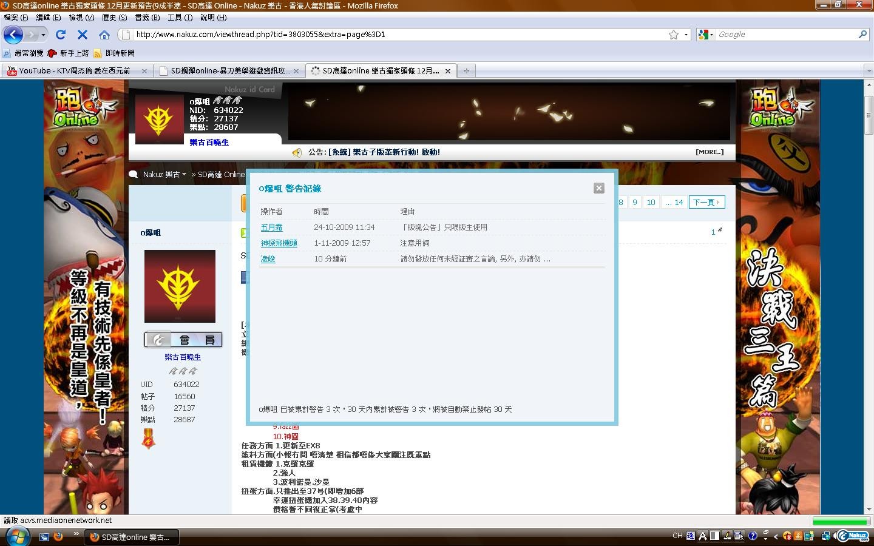This screenshot has width=874, height=546.
Task: Expand quick launch overflow chevron
Action: tap(76, 534)
